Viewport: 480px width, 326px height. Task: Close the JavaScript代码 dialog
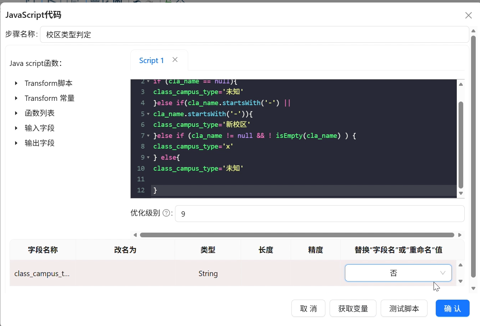click(469, 15)
